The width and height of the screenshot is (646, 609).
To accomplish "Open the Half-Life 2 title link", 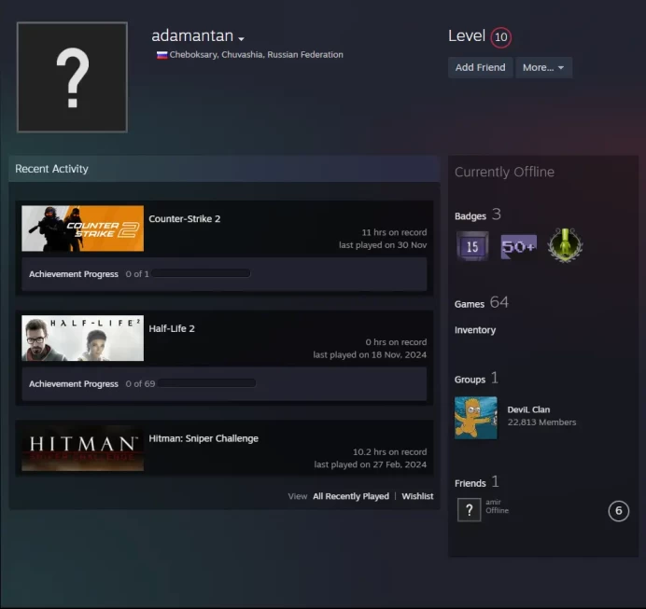I will 172,329.
